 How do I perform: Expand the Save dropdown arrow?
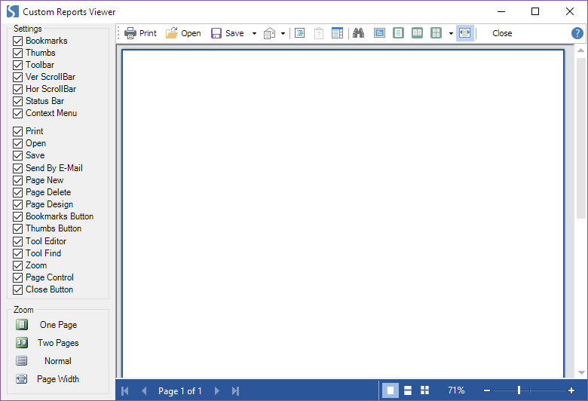254,33
